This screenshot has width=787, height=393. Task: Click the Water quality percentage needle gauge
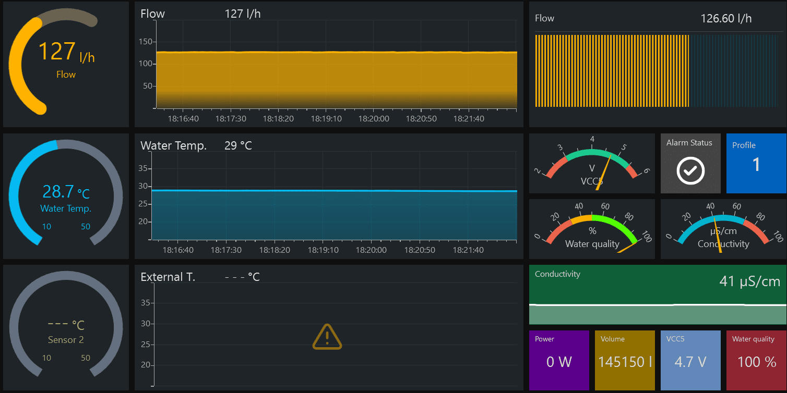pos(592,229)
